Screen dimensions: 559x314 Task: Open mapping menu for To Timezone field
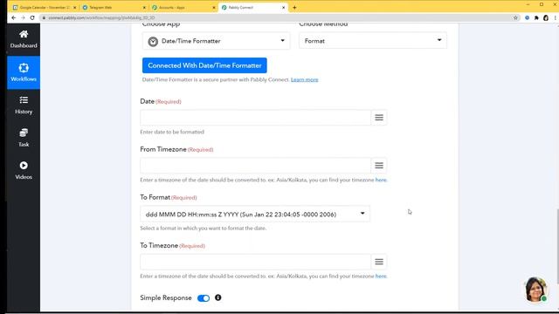tap(379, 262)
